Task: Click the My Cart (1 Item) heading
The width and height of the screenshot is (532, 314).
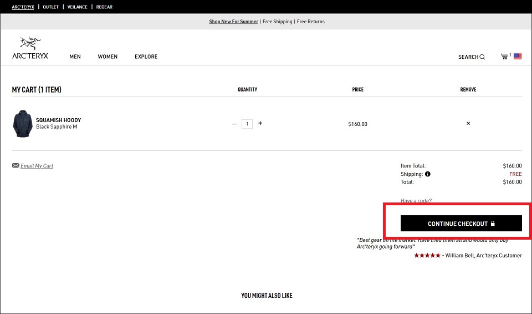Action: [x=37, y=90]
